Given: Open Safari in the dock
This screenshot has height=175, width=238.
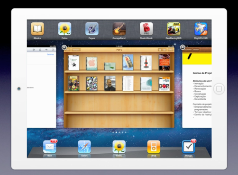Looking at the screenshot, I should tap(84, 147).
